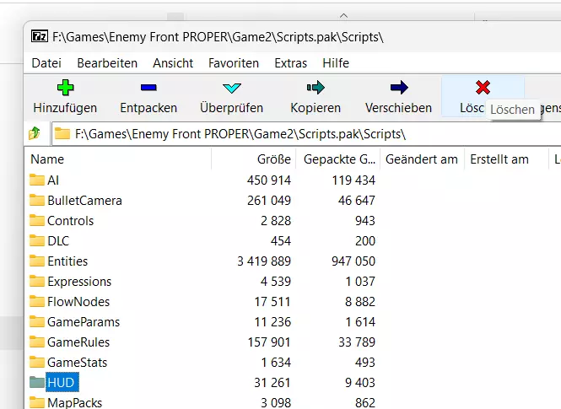
Task: Click size value 17 511
Action: click(x=272, y=302)
